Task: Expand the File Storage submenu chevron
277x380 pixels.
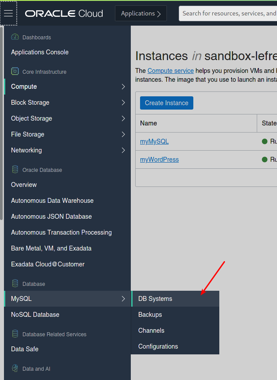Action: coord(123,134)
